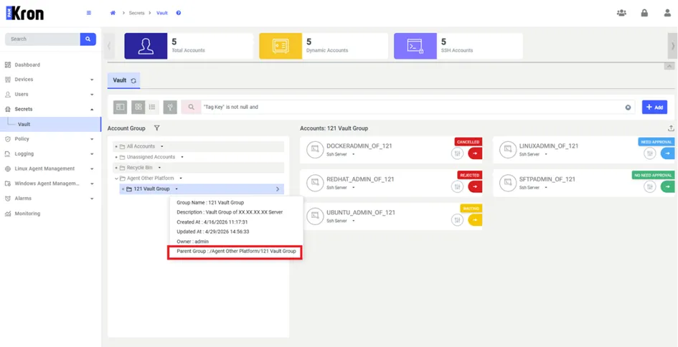Switch to grid view
This screenshot has height=347, width=678.
click(x=138, y=107)
